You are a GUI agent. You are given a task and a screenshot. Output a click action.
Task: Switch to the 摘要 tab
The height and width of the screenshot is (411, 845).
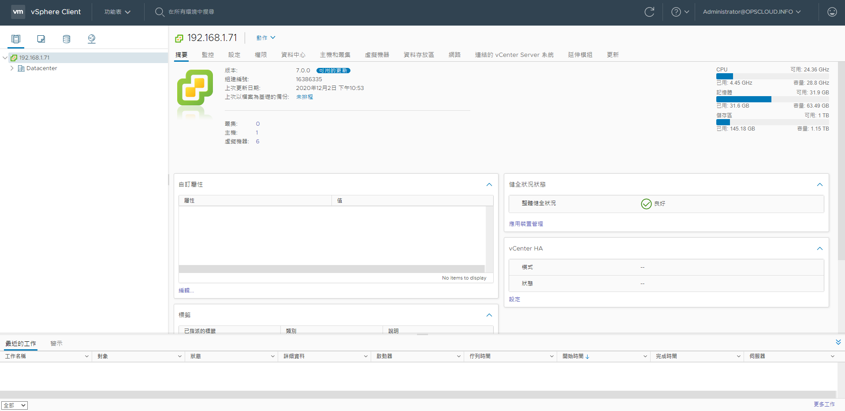point(181,55)
